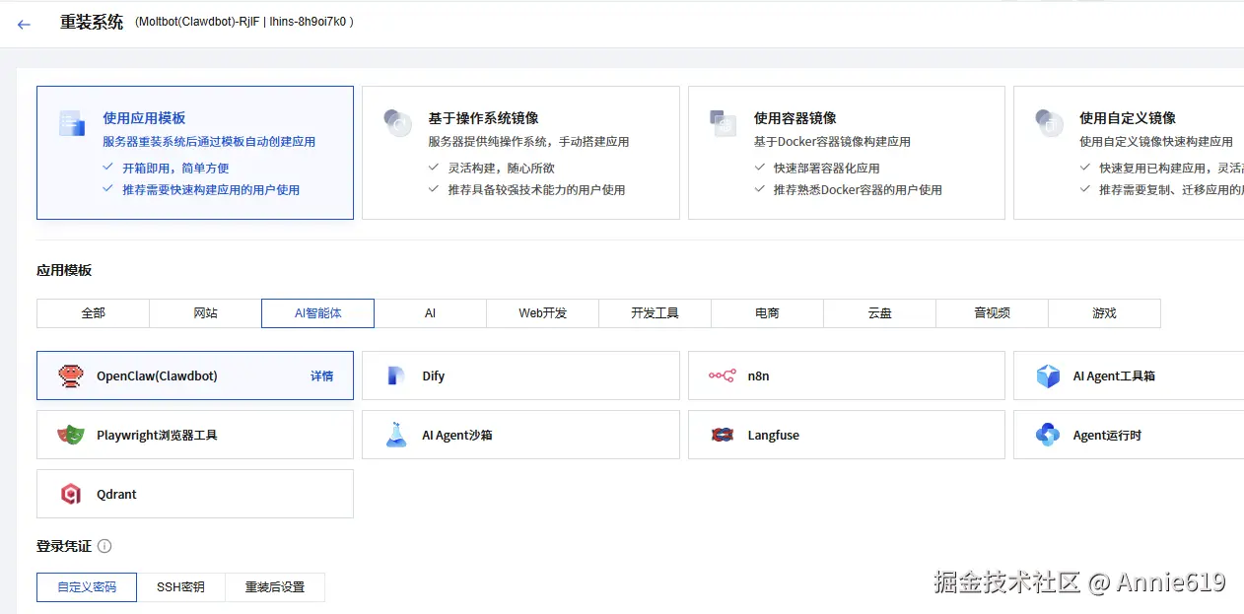Image resolution: width=1244 pixels, height=614 pixels.
Task: Switch to the 游戏 template tab
Action: point(1104,312)
